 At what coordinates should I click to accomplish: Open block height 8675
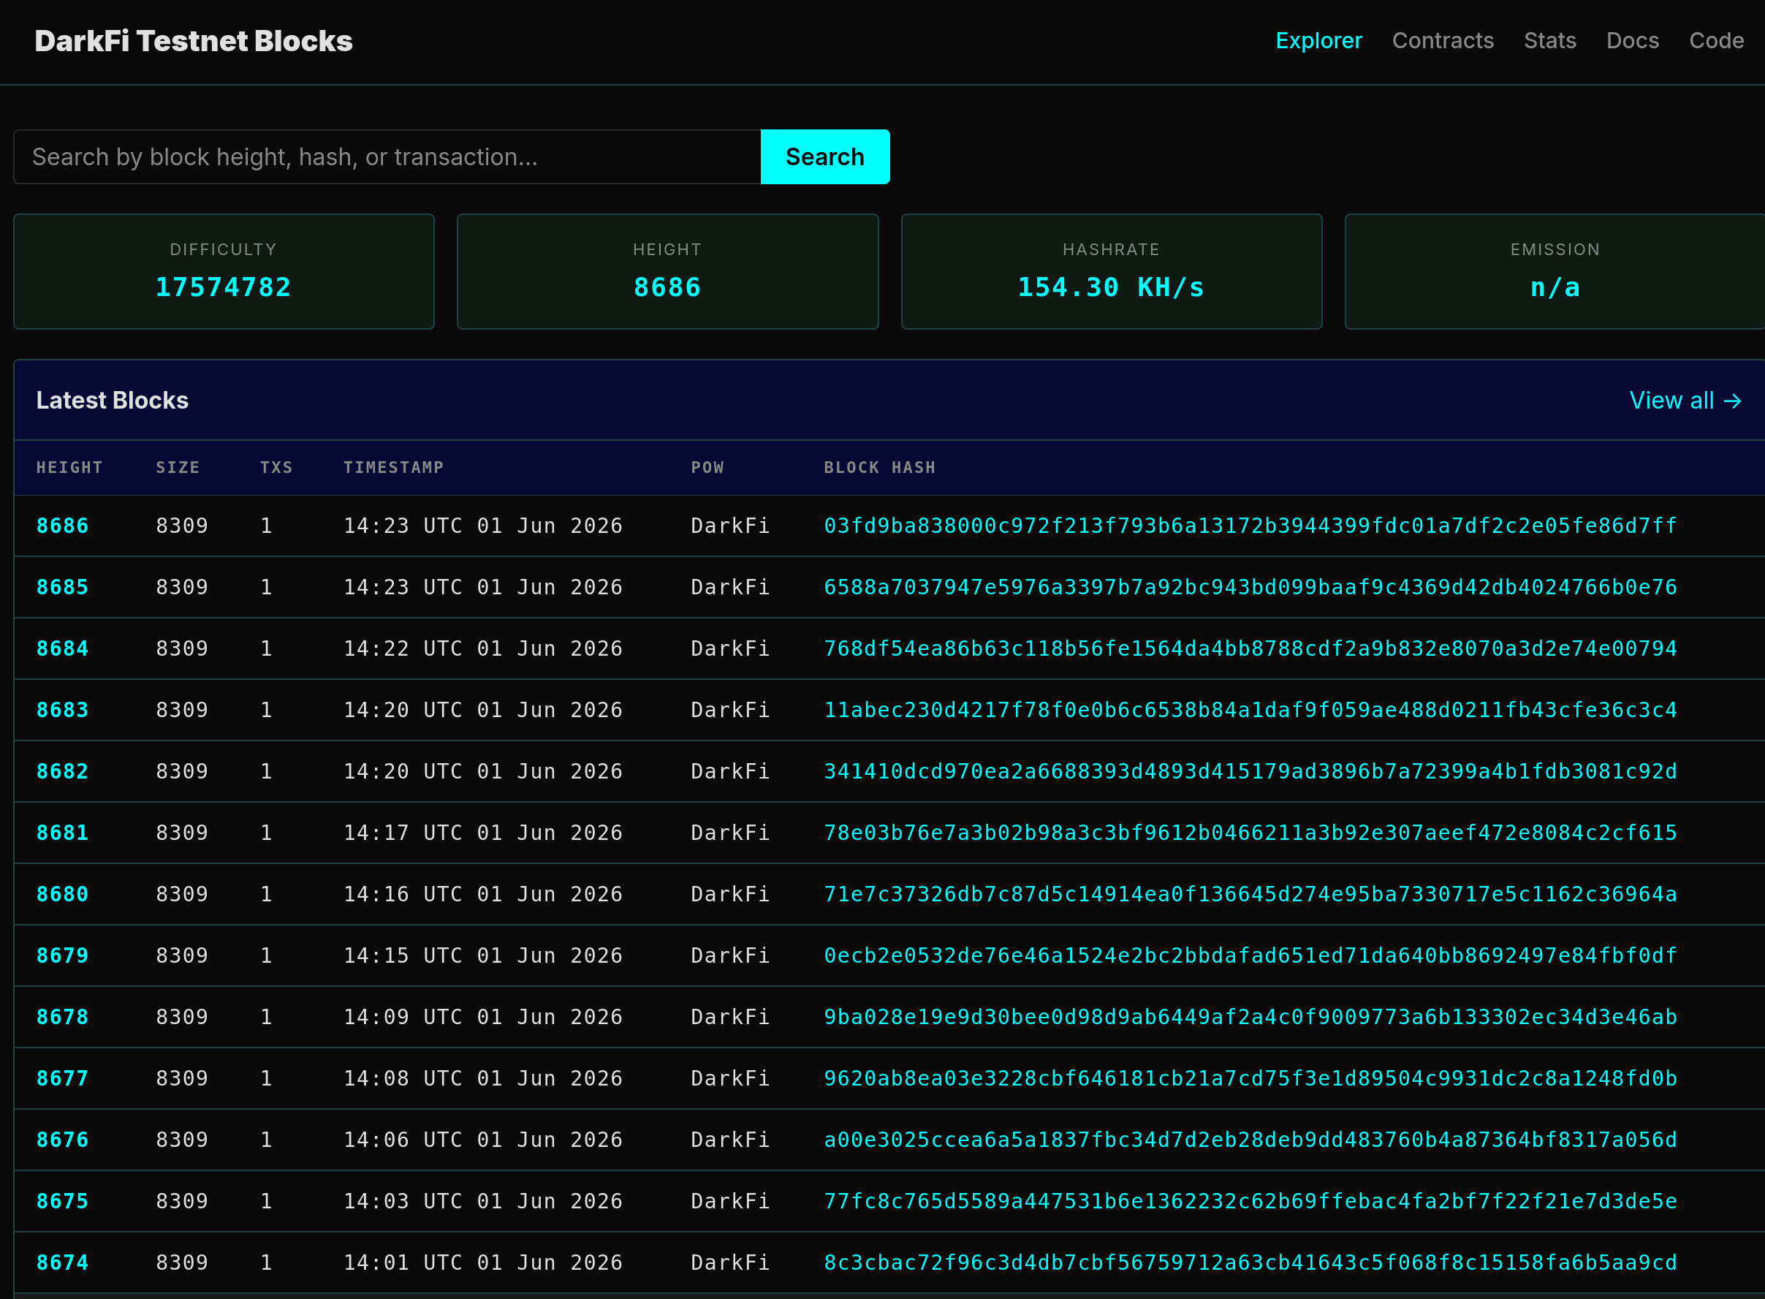[62, 1201]
